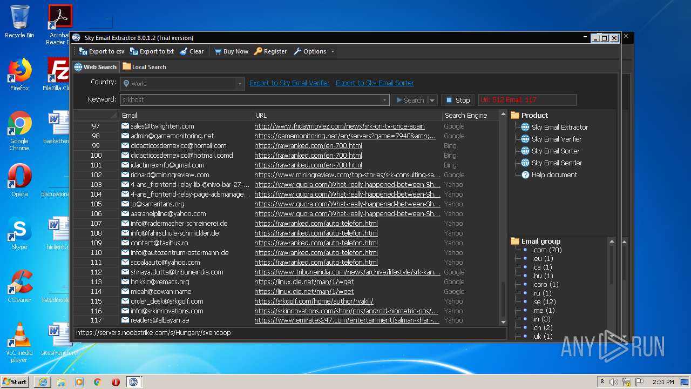691x389 pixels.
Task: Expand the Country dropdown
Action: 240,84
